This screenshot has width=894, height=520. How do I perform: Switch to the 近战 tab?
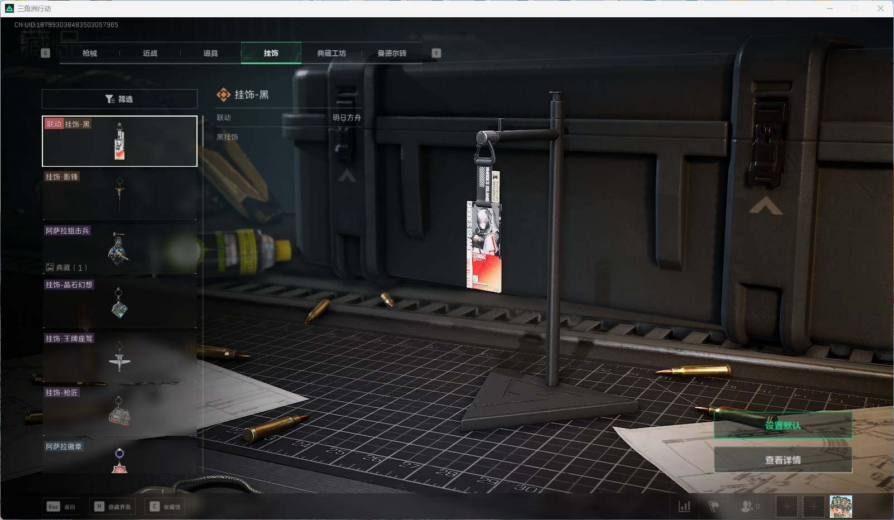[x=150, y=53]
